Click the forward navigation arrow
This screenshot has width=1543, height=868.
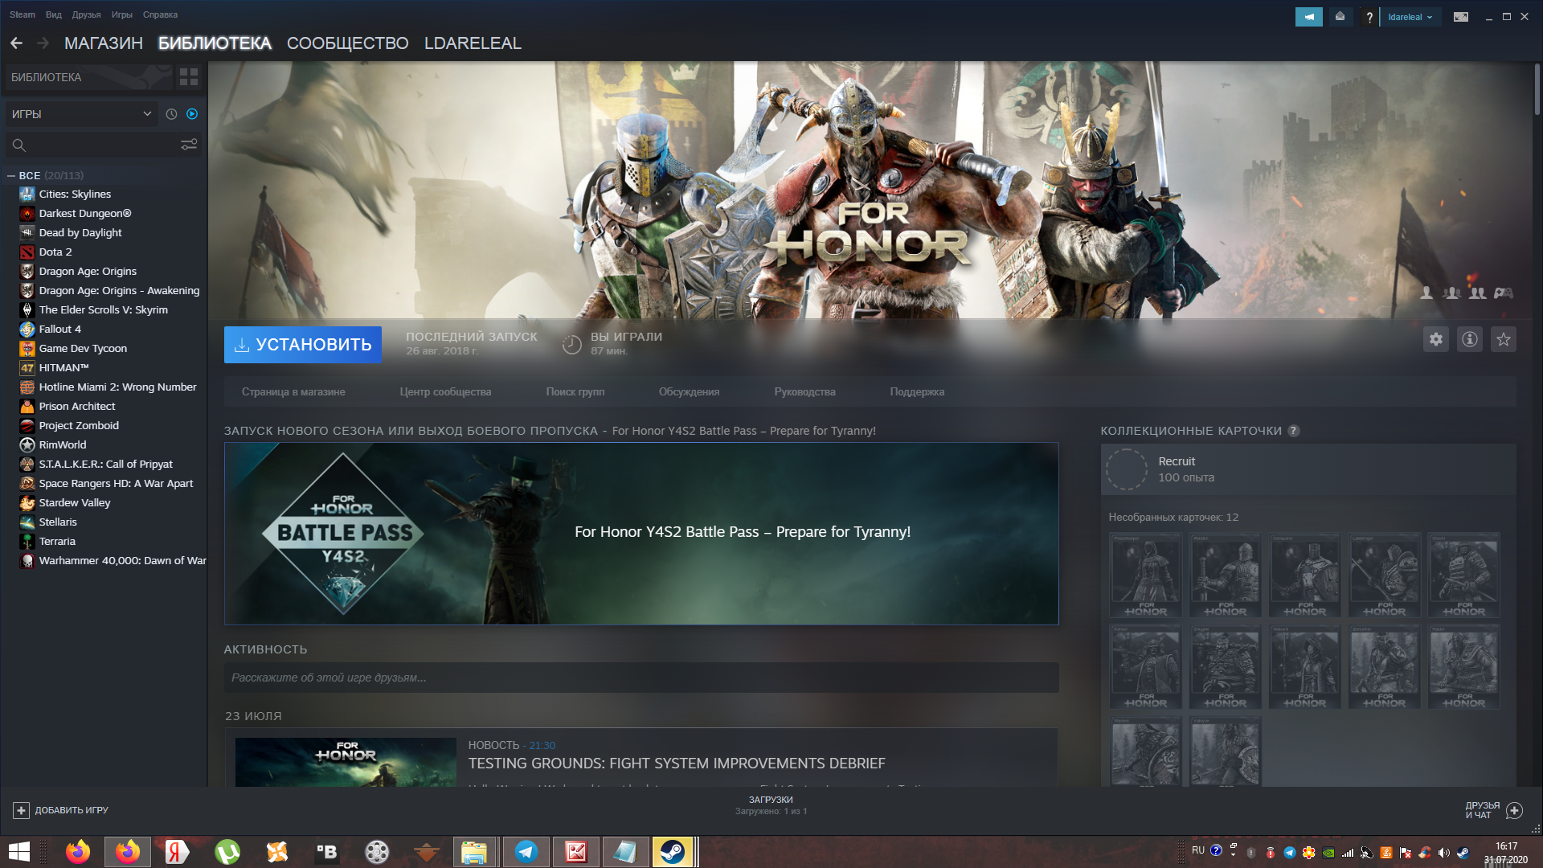click(x=43, y=43)
